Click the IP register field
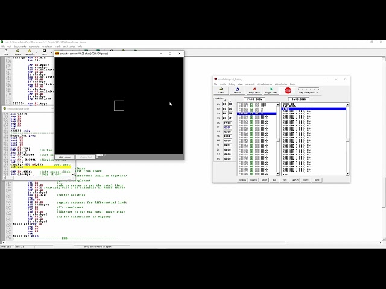This screenshot has width=386, height=289. coord(227,127)
